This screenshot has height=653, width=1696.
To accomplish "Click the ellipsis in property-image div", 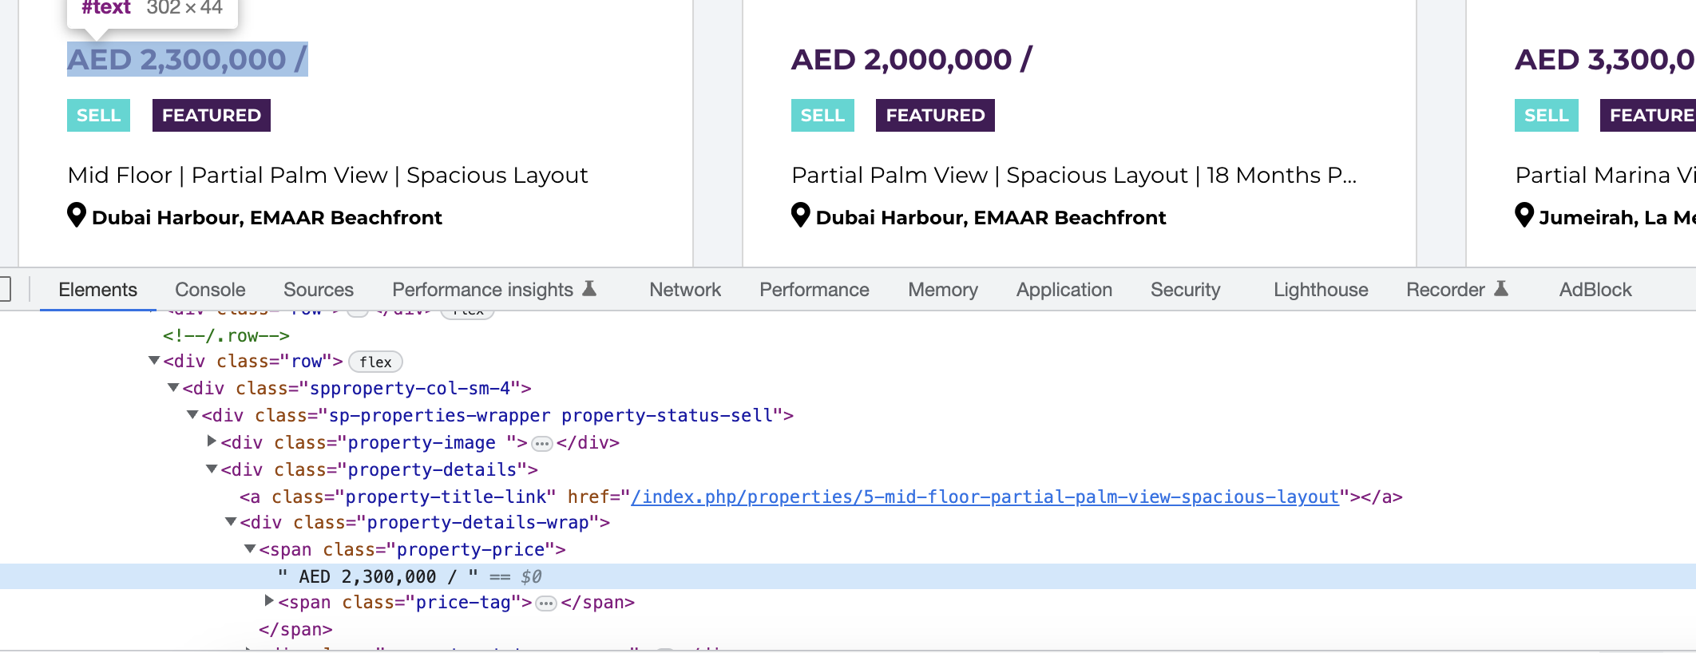I will [541, 444].
